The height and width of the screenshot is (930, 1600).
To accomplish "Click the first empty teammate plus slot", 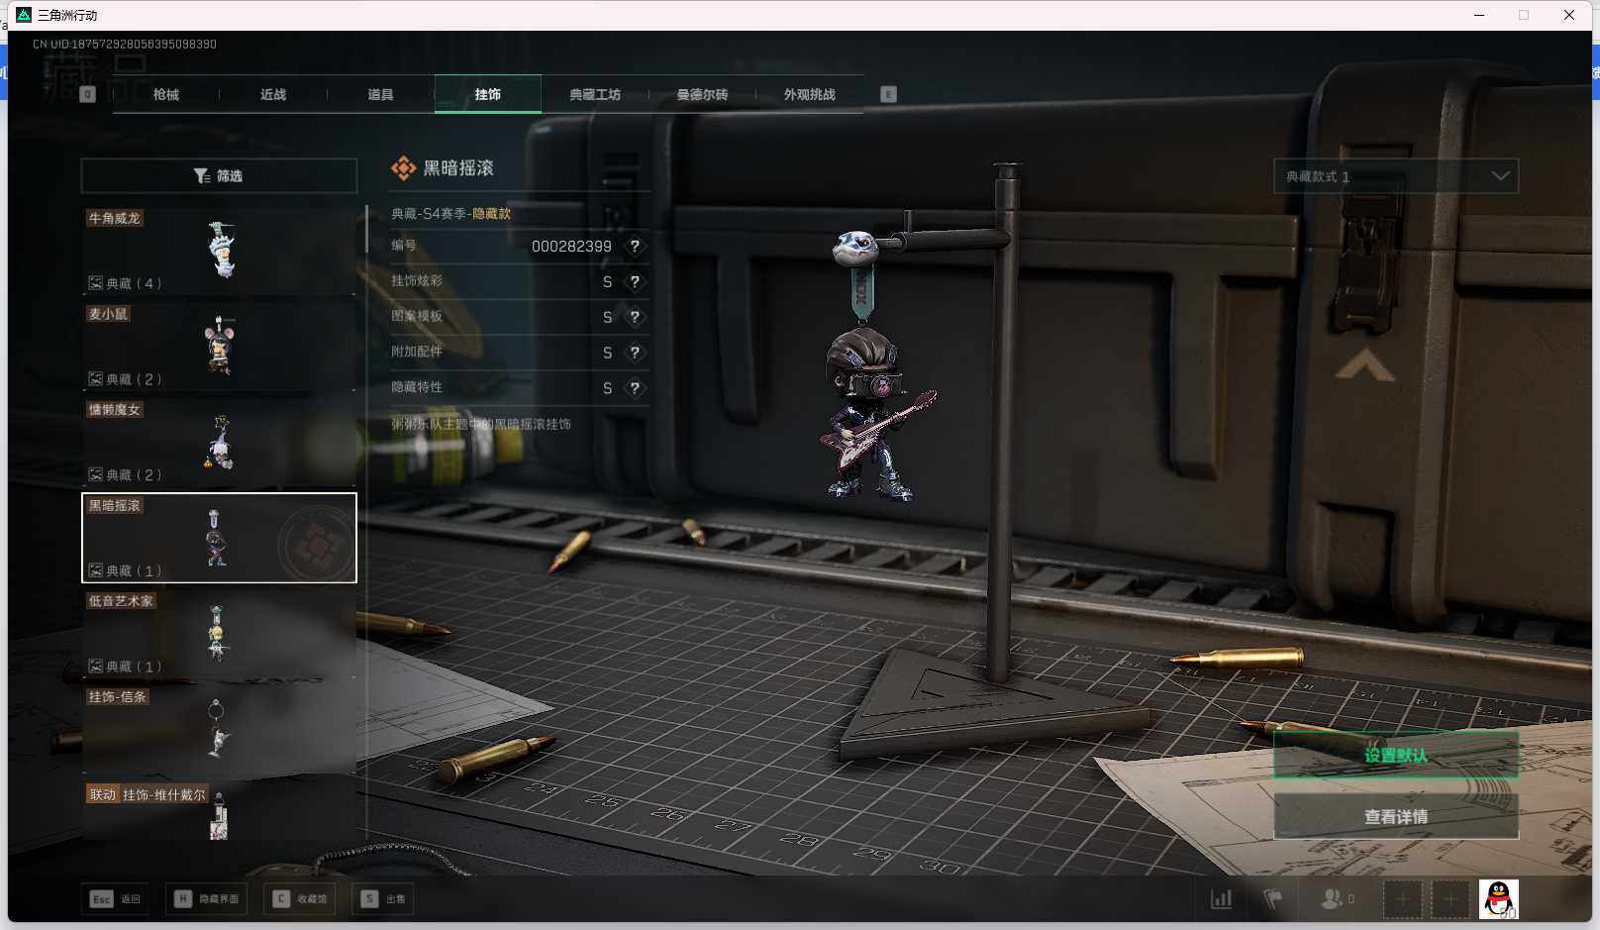I will coord(1402,899).
